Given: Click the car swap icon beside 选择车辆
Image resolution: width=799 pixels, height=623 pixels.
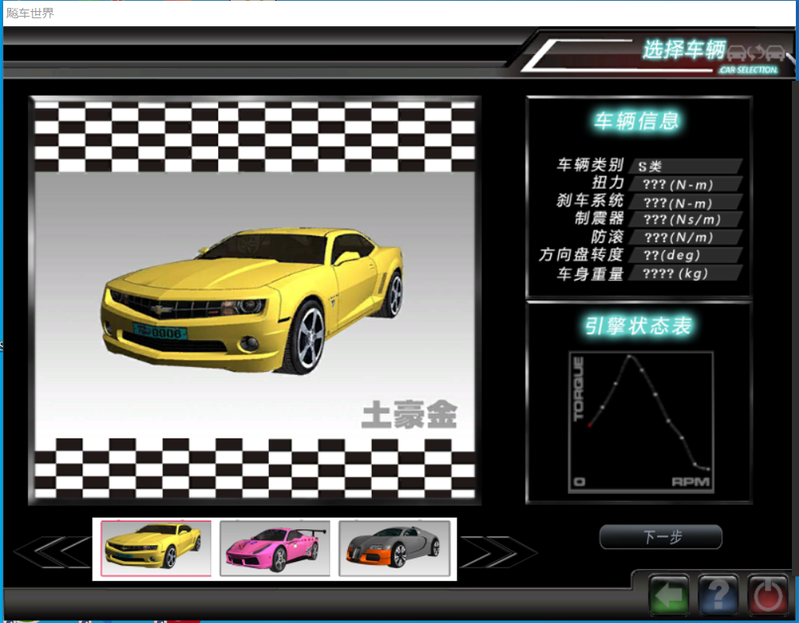Looking at the screenshot, I should coord(755,54).
